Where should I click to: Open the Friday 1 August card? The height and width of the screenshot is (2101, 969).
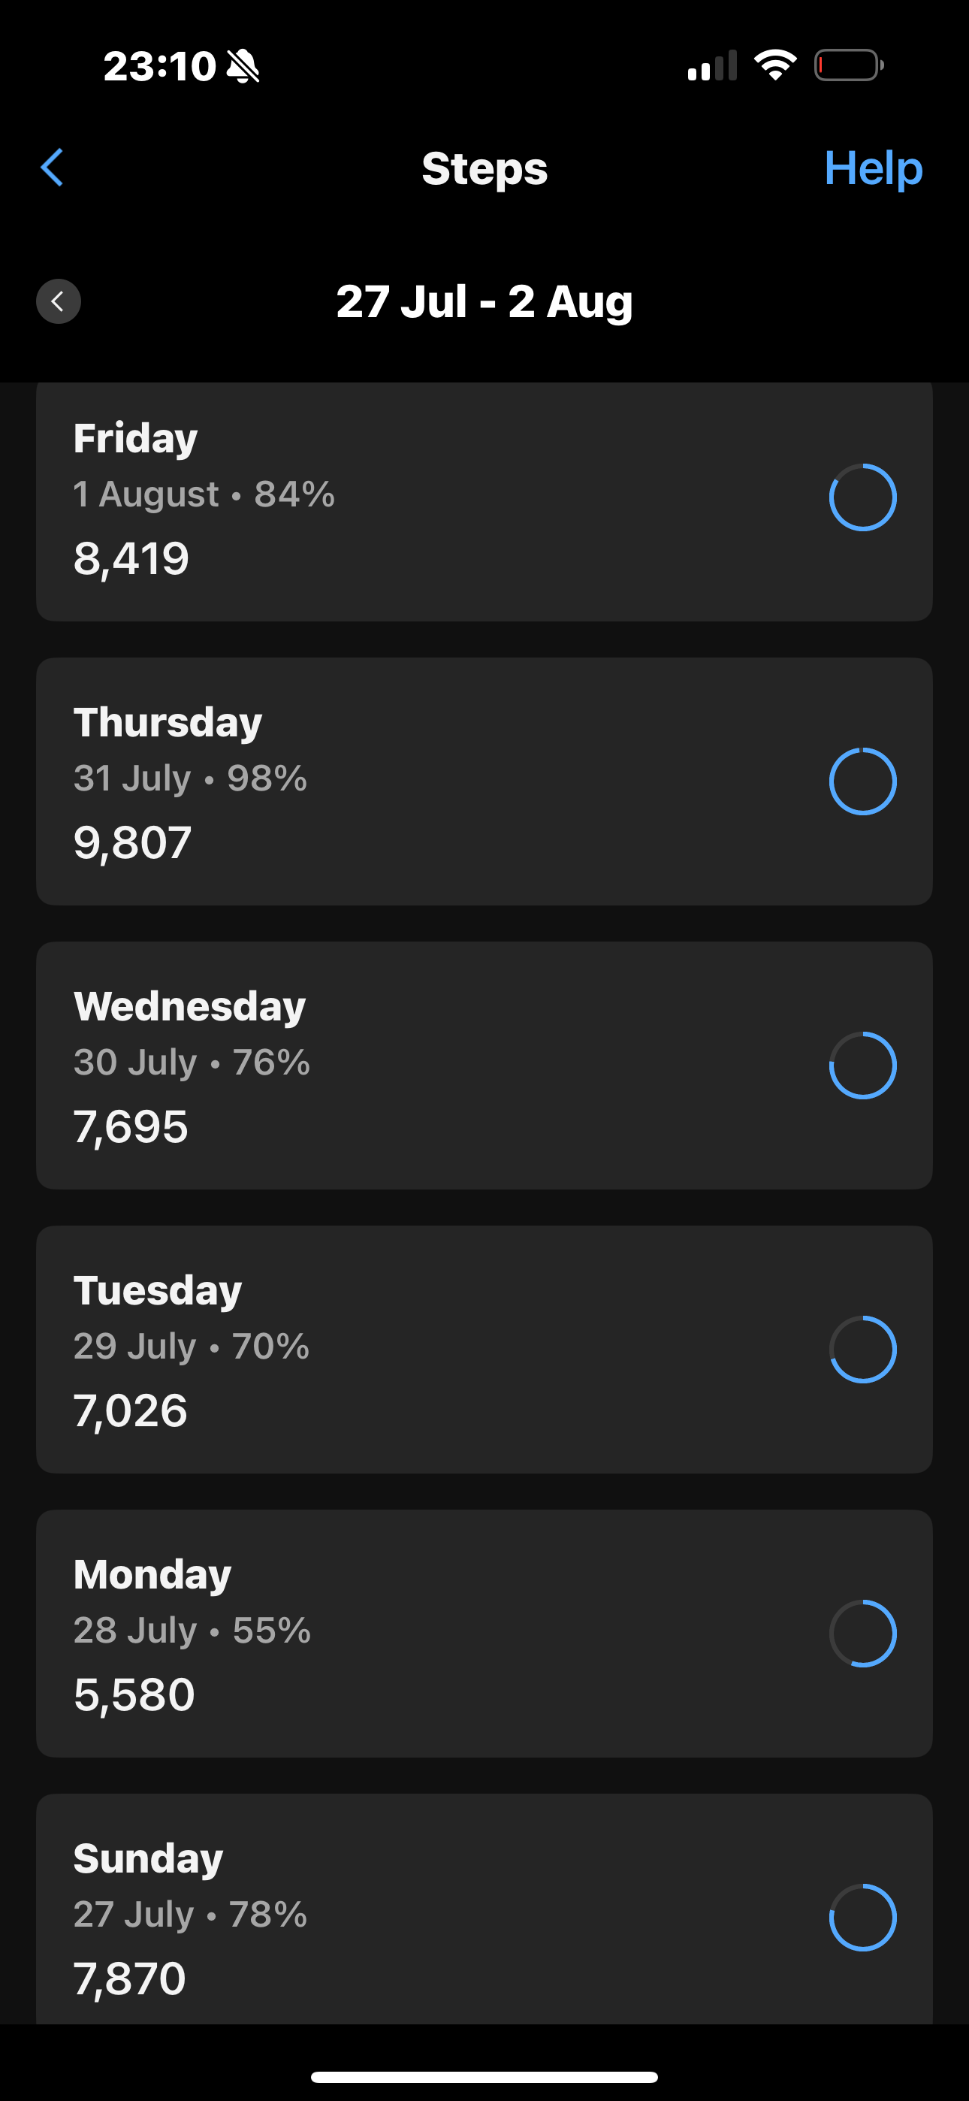(x=484, y=502)
